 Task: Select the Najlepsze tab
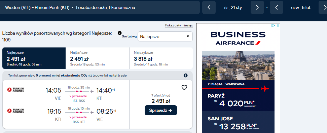pyautogui.click(x=34, y=58)
